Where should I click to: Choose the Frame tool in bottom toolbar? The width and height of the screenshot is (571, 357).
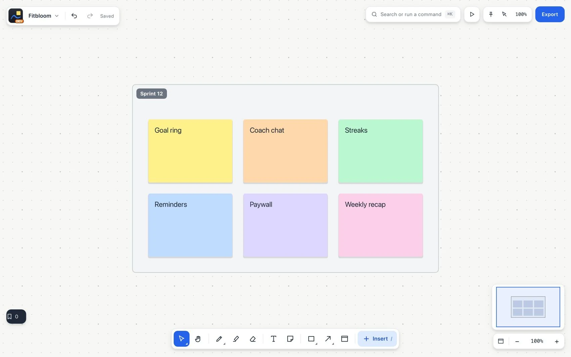click(345, 339)
